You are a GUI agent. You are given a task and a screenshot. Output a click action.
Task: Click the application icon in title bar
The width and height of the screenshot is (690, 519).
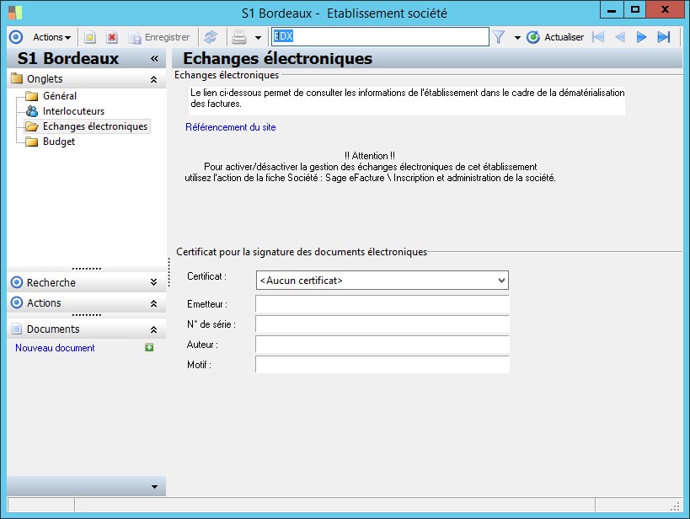click(x=15, y=13)
